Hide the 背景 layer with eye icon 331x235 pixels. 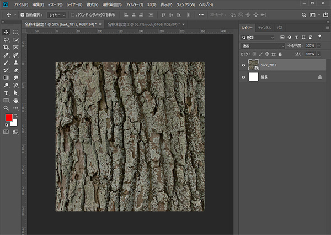(x=243, y=77)
